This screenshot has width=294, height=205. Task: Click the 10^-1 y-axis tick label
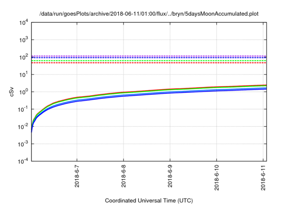pyautogui.click(x=23, y=109)
